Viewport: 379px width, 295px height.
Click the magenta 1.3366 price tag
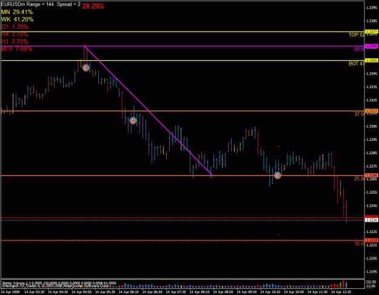[x=372, y=46]
